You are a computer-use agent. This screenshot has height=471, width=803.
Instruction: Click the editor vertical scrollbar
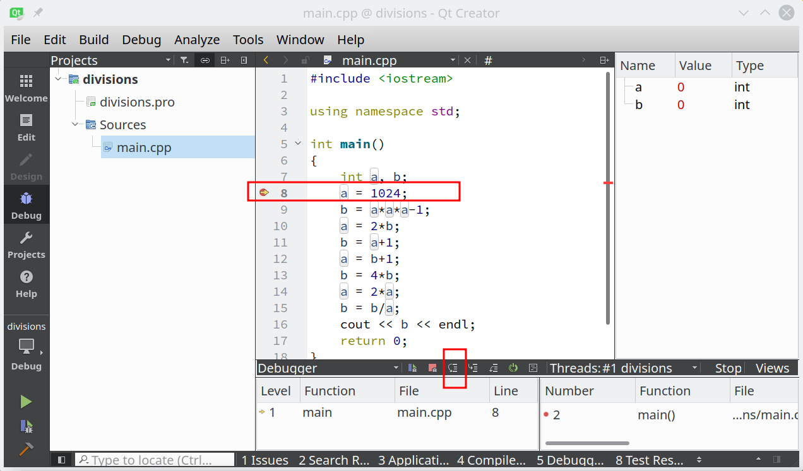click(608, 199)
